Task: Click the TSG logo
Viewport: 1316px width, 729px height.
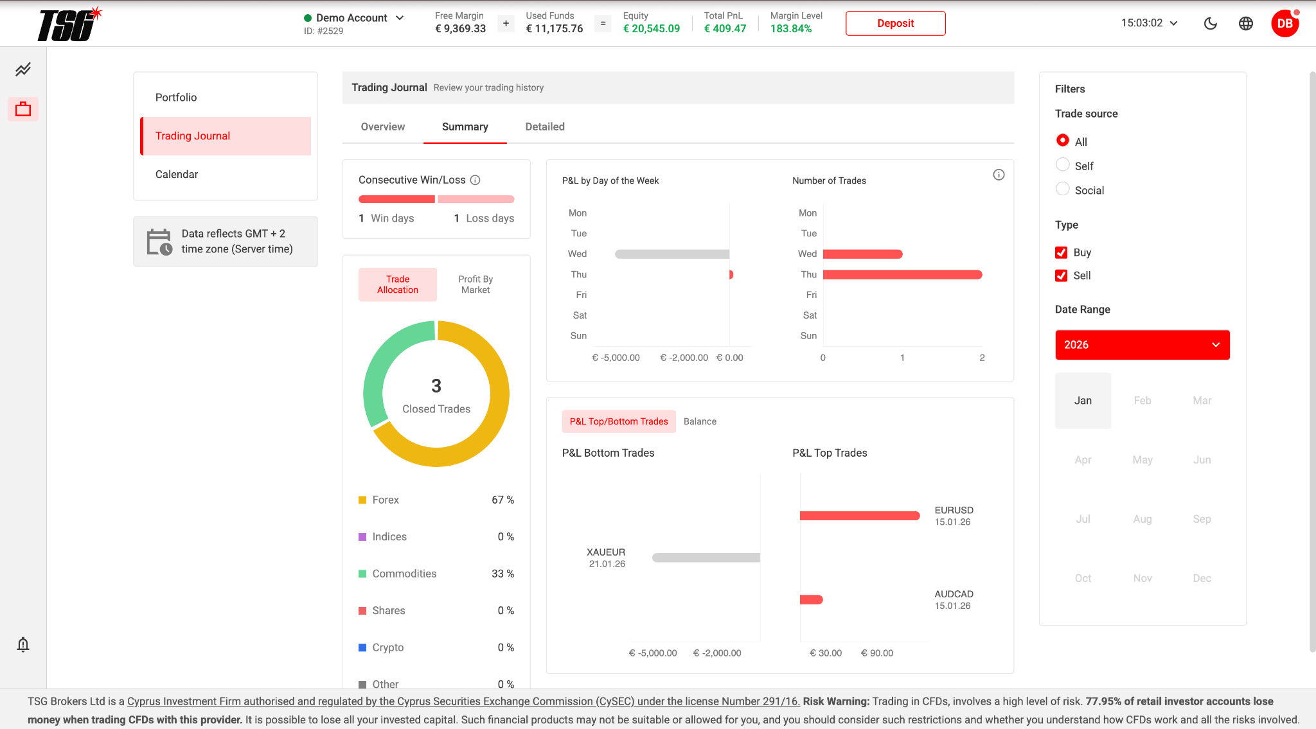Action: point(69,24)
